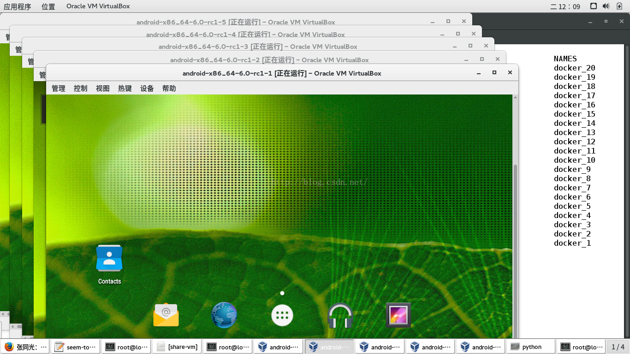
Task: Bring android-x86_64-6.0-rc1-2 window to front via title
Action: point(269,60)
